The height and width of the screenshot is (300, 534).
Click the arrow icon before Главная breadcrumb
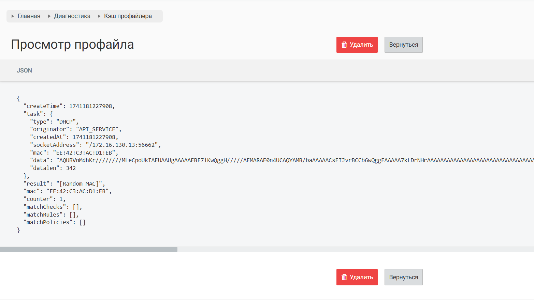[13, 16]
